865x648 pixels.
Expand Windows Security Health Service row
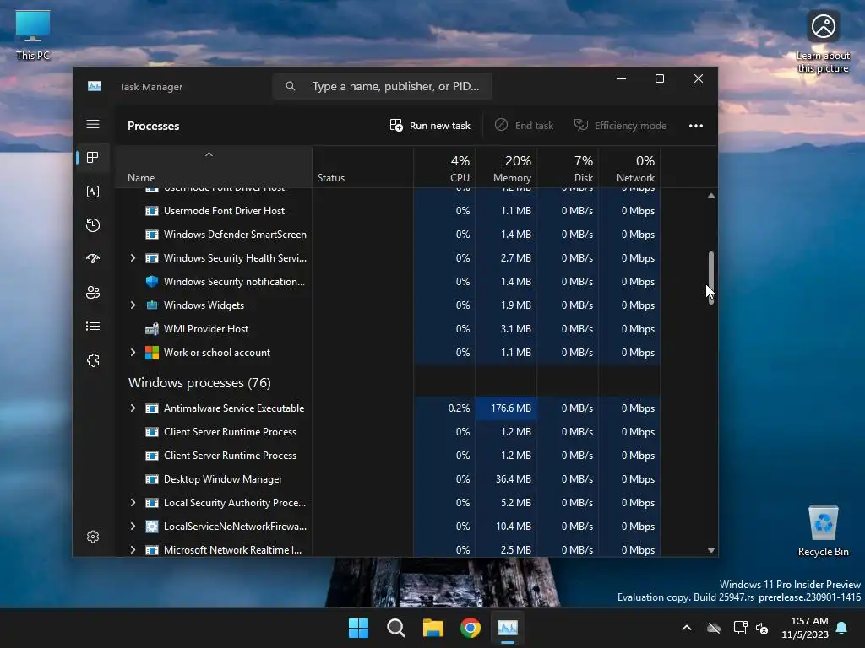[x=133, y=258]
